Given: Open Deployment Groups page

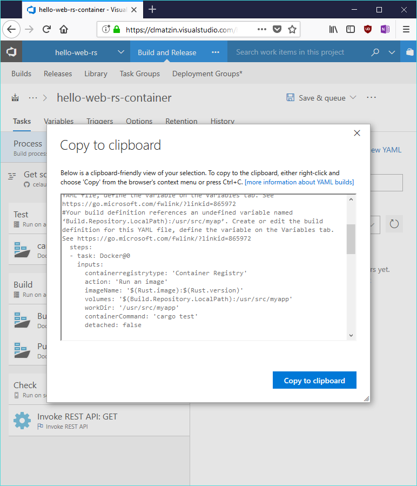Looking at the screenshot, I should pyautogui.click(x=207, y=74).
